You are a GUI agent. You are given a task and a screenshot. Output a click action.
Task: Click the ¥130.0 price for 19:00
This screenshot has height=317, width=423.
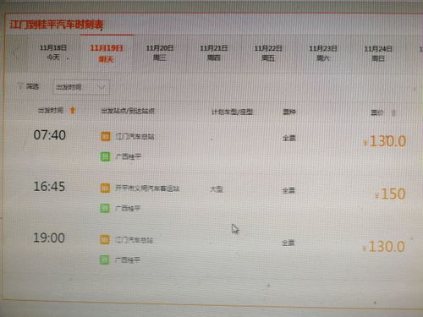tap(384, 247)
